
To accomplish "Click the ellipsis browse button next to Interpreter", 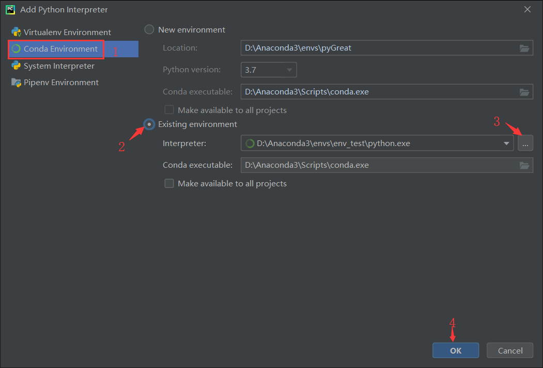I will pos(525,143).
